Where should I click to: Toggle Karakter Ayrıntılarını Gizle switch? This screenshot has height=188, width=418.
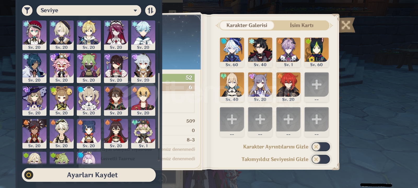(x=321, y=147)
